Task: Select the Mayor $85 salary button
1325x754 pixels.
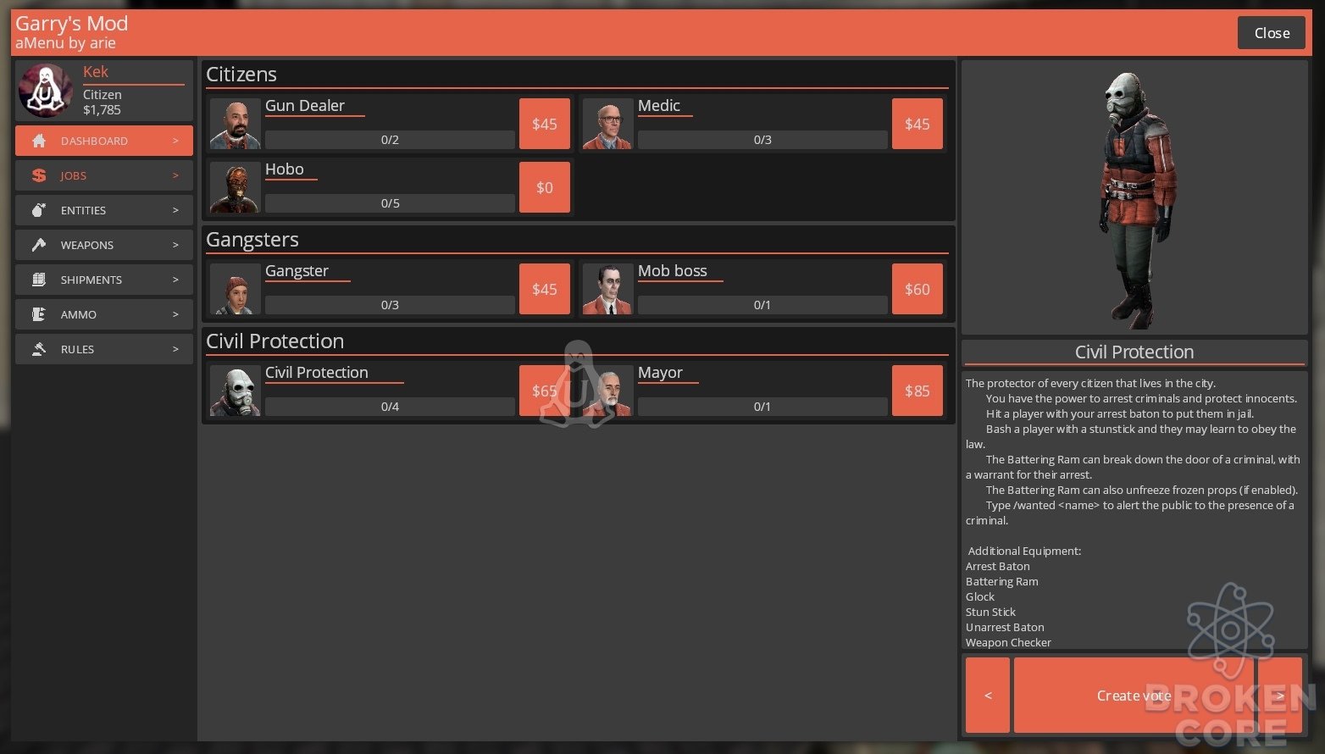Action: point(918,391)
